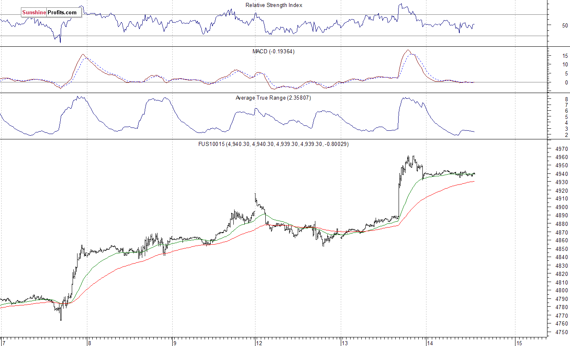Click the 4910 price axis label
Screen dimensions: 570x346
(562, 199)
